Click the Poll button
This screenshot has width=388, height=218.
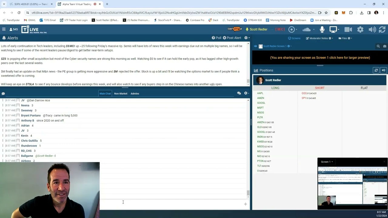pyautogui.click(x=216, y=38)
